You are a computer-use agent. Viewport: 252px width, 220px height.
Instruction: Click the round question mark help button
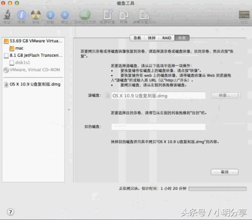[11, 212]
